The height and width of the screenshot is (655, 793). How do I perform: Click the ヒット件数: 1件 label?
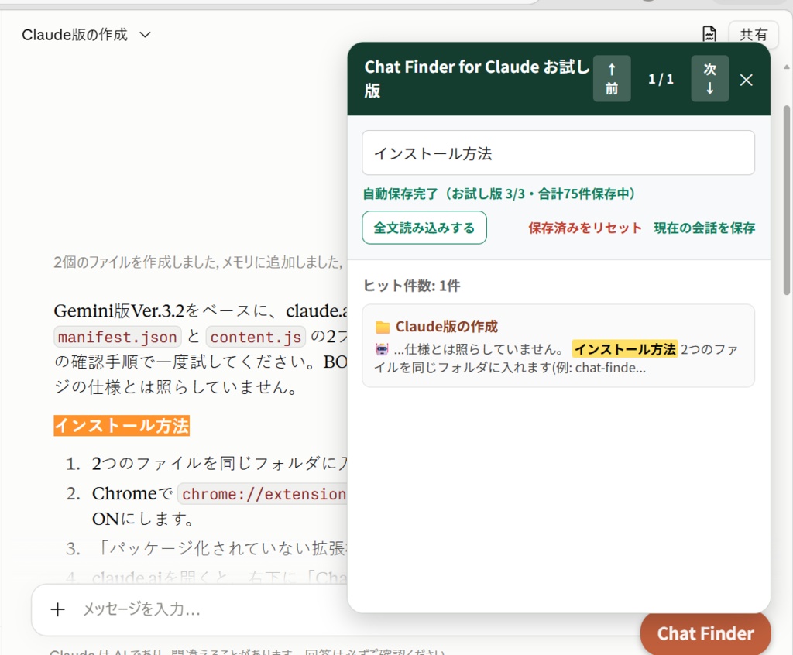(412, 286)
